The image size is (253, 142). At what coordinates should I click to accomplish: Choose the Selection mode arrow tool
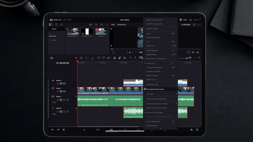click(76, 58)
